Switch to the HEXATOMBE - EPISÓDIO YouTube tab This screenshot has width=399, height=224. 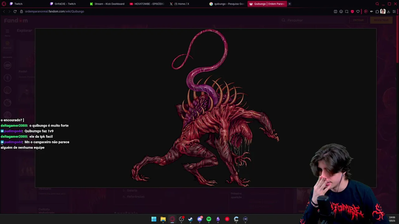point(147,4)
